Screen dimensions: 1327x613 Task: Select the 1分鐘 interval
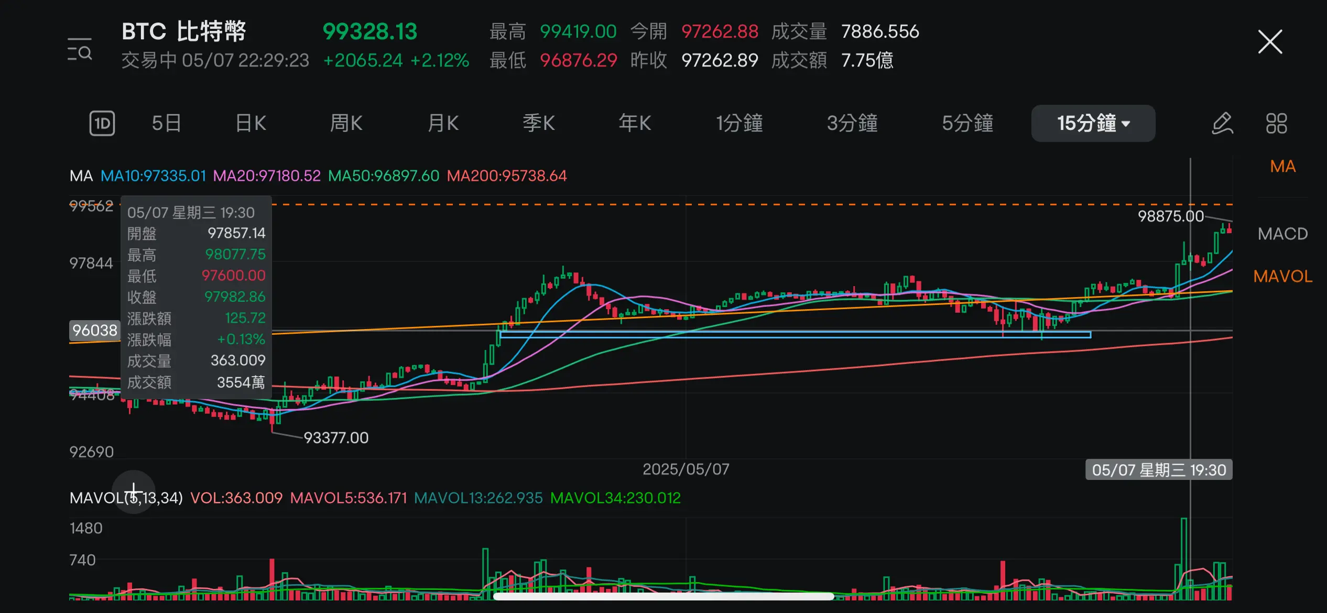[x=739, y=123]
